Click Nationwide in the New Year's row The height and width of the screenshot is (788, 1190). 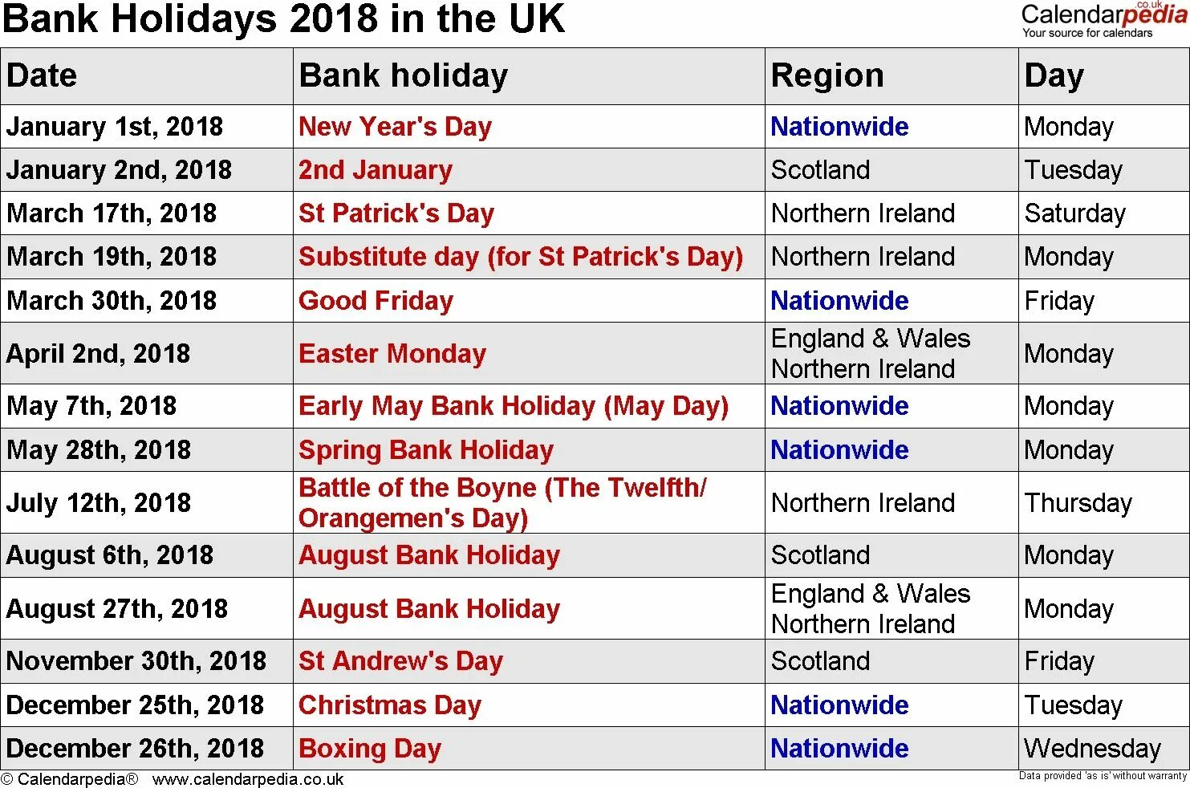click(x=839, y=127)
